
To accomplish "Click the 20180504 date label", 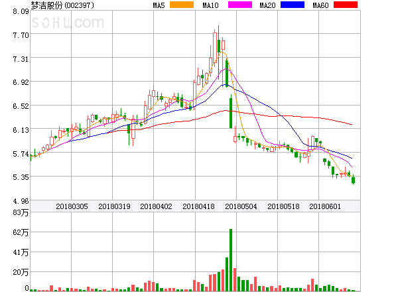I will (x=241, y=206).
